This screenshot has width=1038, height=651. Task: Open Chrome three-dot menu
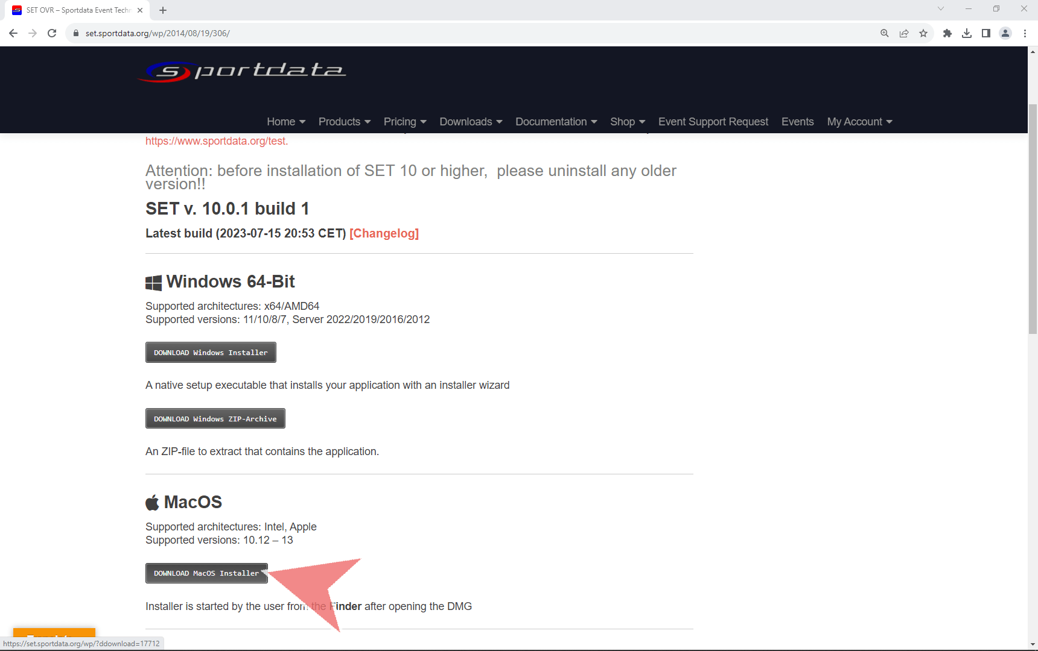1025,33
